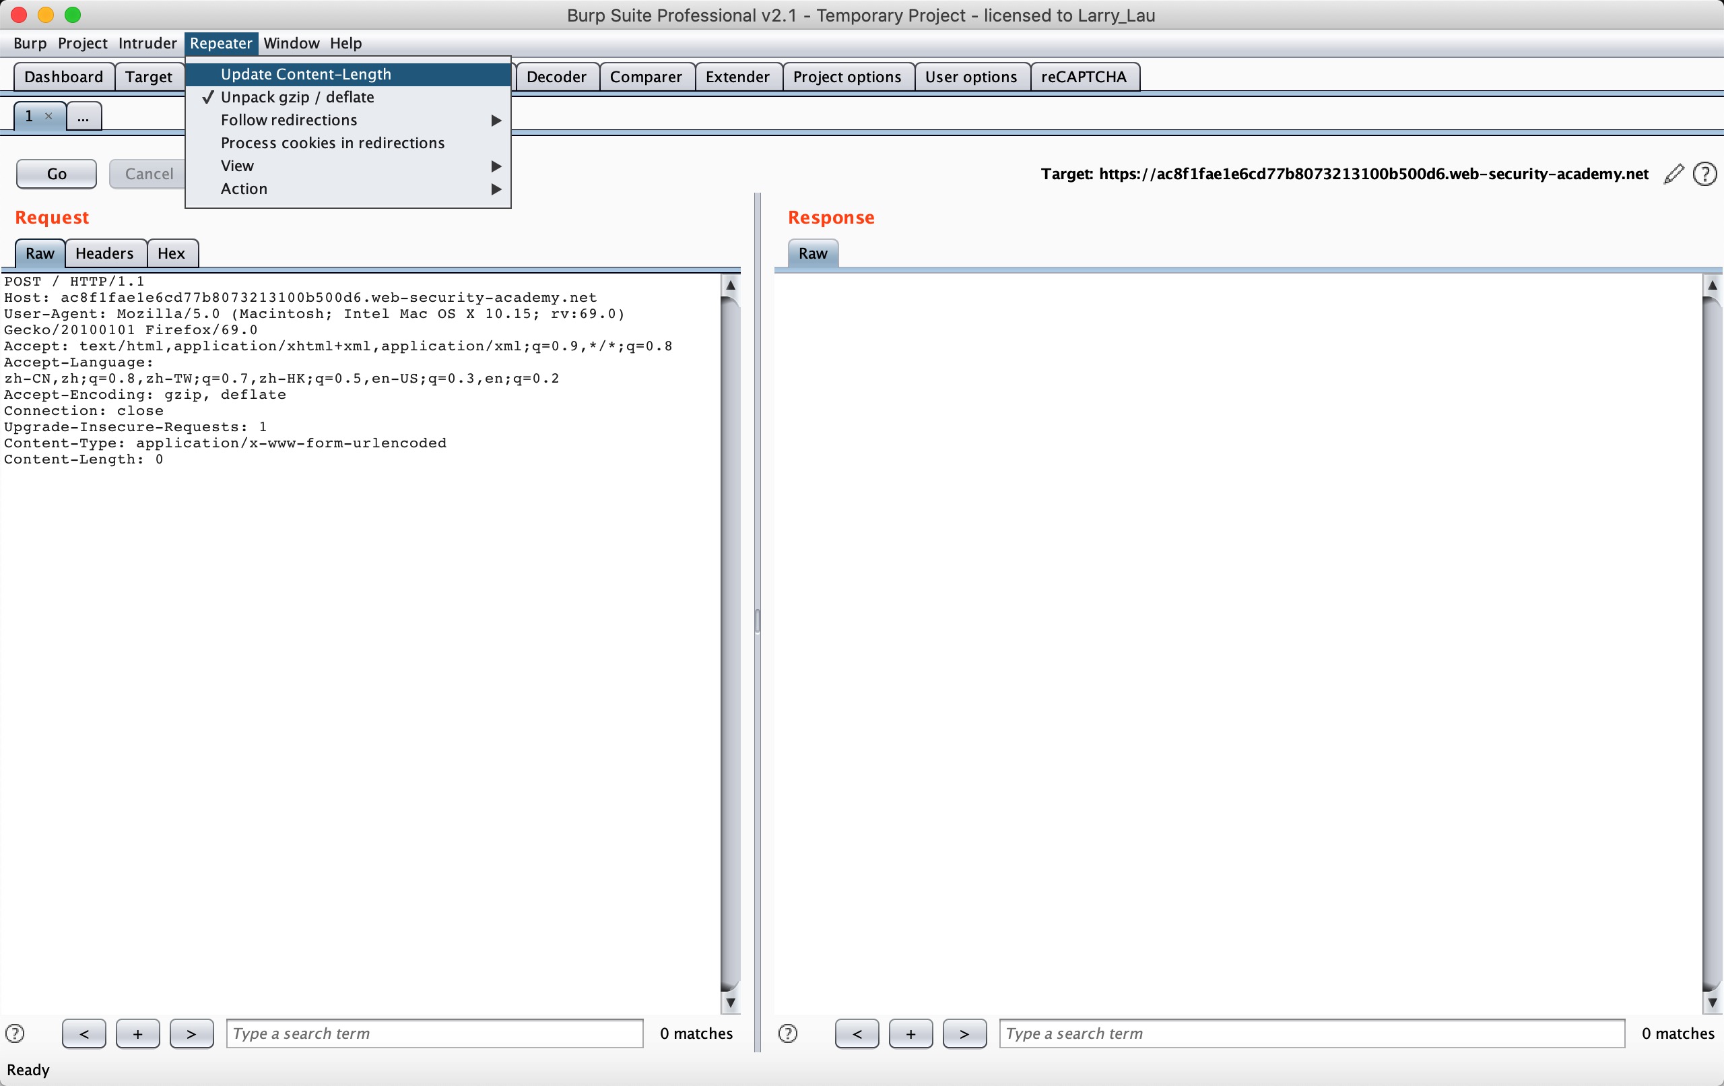Screen dimensions: 1724x1086
Task: Click the POST / HTTP/1.1 request line
Action: pos(74,281)
